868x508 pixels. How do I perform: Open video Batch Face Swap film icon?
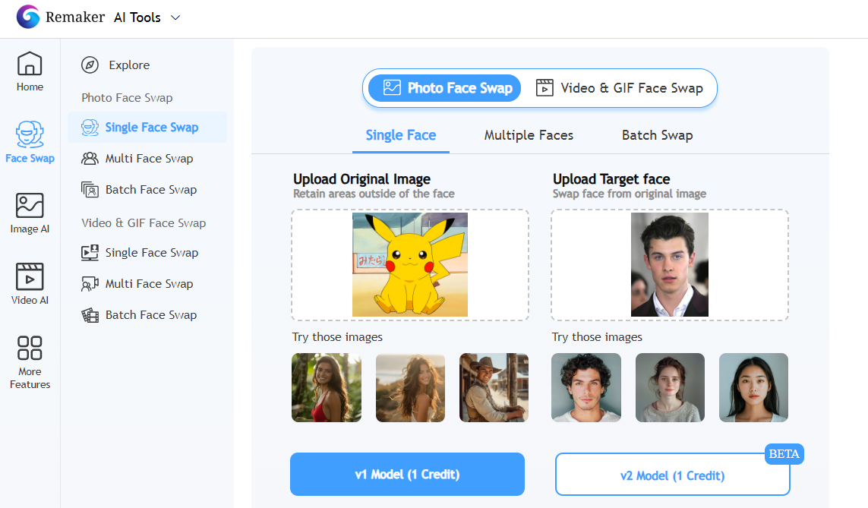(x=90, y=315)
